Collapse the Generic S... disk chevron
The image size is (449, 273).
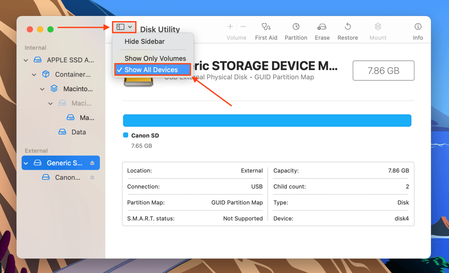(26, 163)
